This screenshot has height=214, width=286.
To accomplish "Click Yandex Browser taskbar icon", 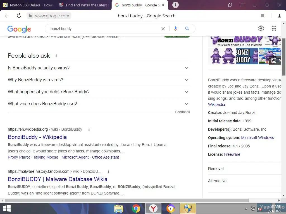I will 153,208.
